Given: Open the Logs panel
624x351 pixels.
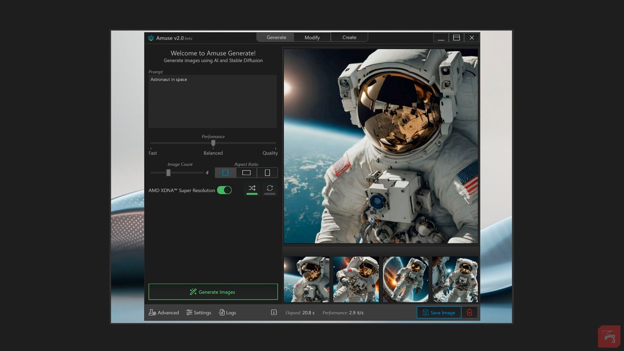Looking at the screenshot, I should 227,312.
